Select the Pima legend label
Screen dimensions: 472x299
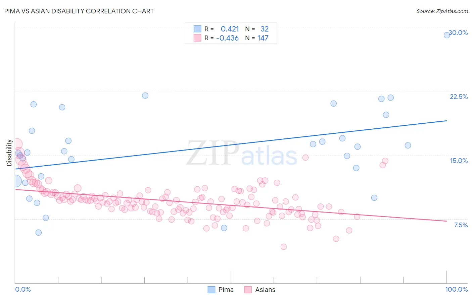click(226, 290)
